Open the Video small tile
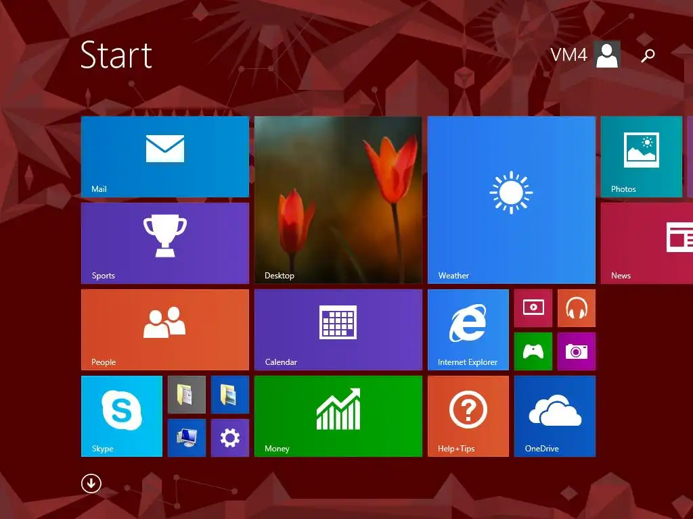Viewport: 693px width, 519px height. coord(533,308)
